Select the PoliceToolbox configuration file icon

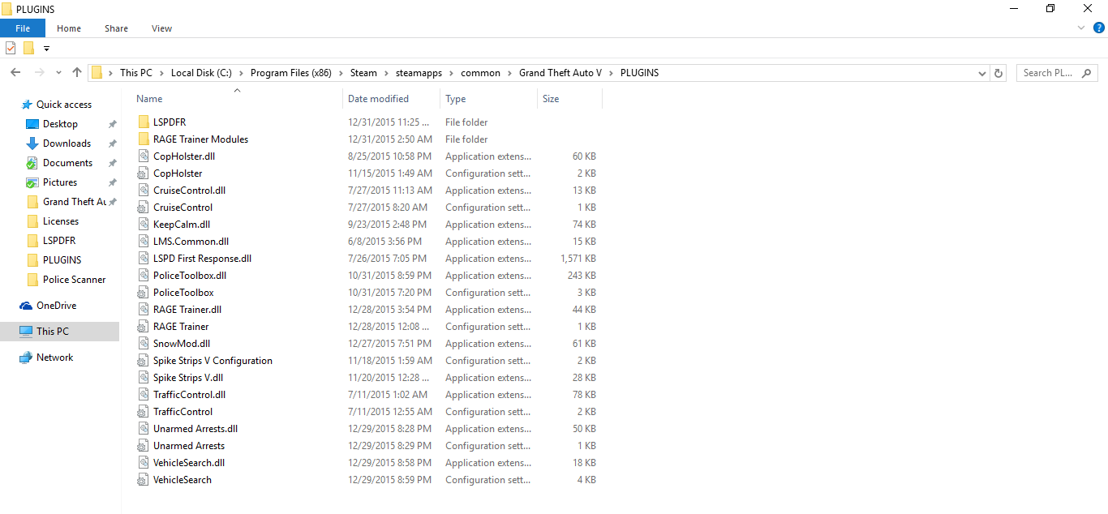[144, 293]
